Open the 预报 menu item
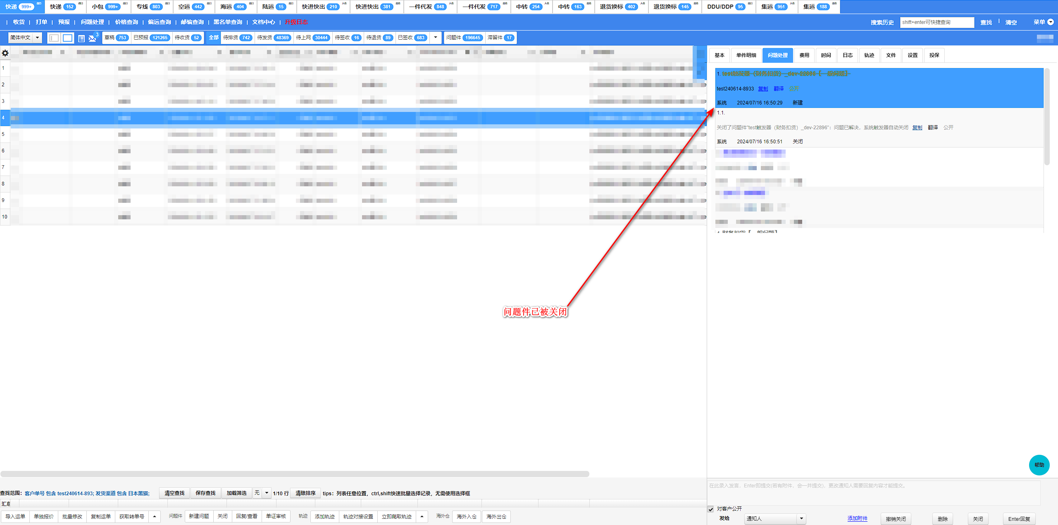This screenshot has height=525, width=1058. [x=64, y=22]
